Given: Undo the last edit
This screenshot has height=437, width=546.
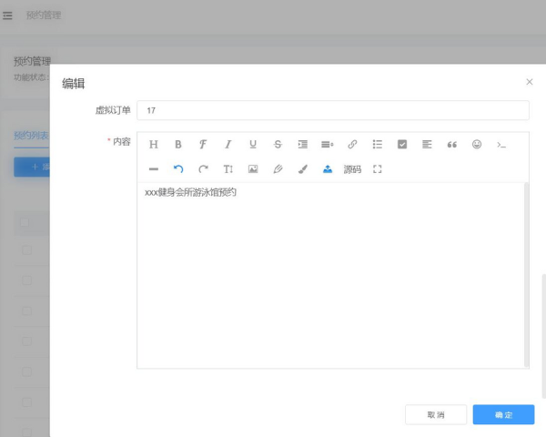Looking at the screenshot, I should (178, 169).
